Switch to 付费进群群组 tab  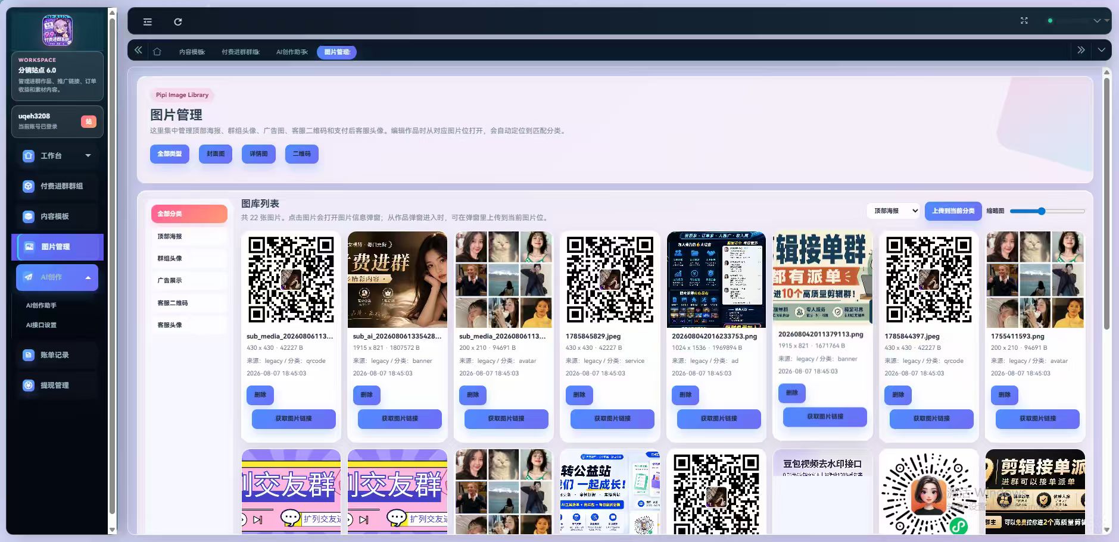pos(241,52)
